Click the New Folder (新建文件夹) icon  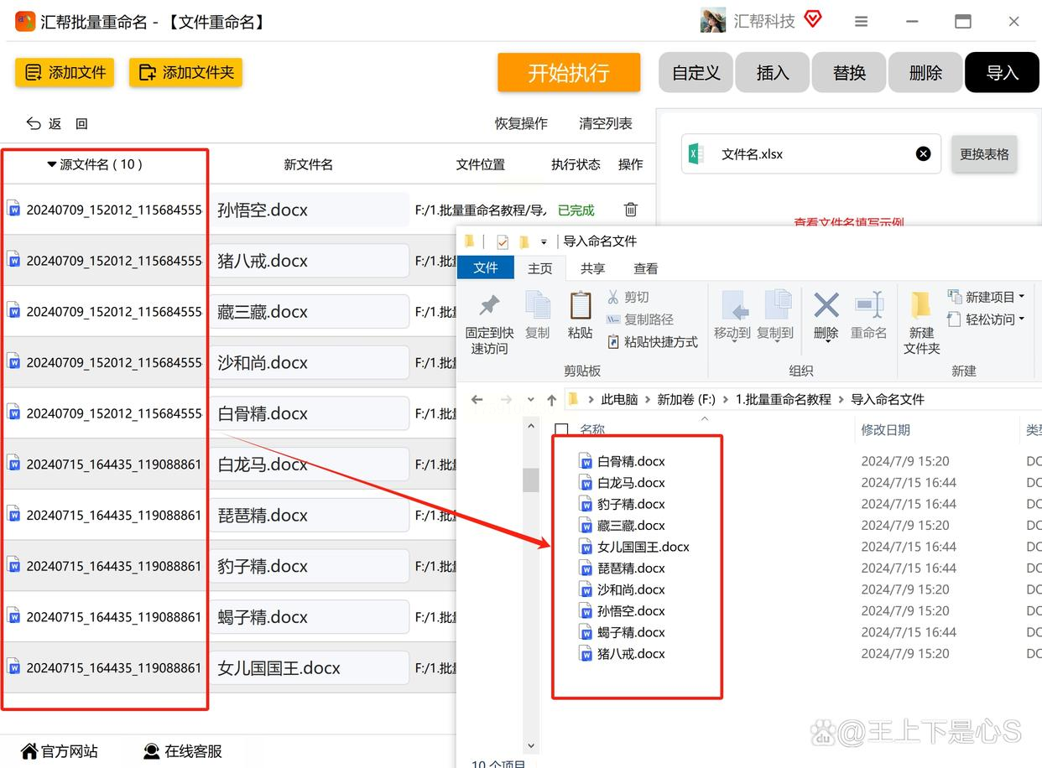[921, 307]
